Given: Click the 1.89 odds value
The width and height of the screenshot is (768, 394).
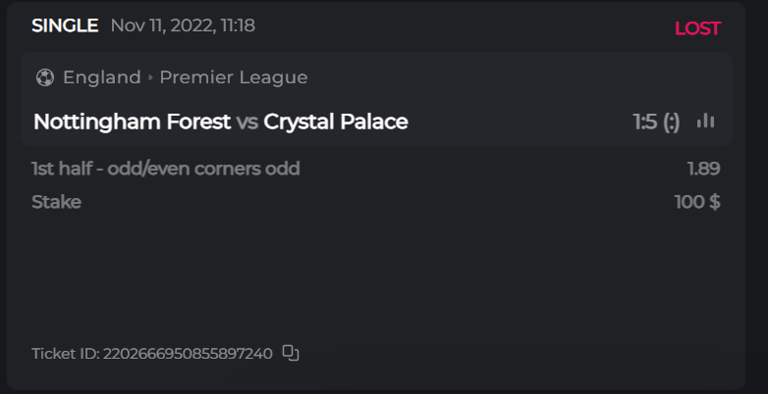Looking at the screenshot, I should tap(703, 169).
